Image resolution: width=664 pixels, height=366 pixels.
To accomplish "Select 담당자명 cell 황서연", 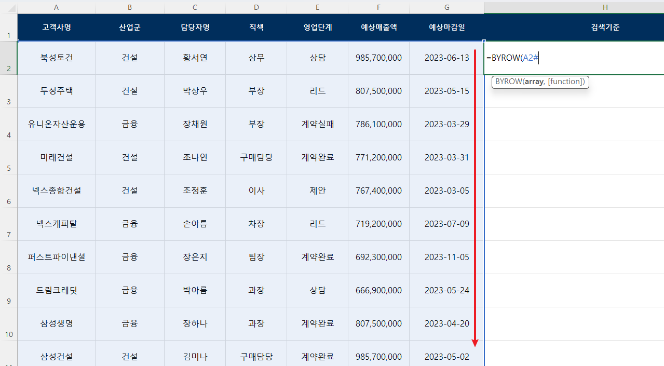I will (x=195, y=58).
